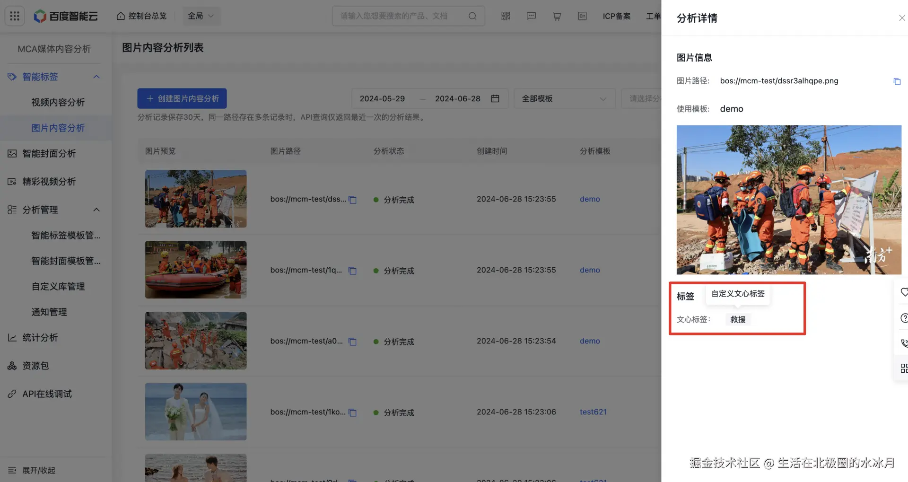
Task: Open the app grid launcher menu
Action: point(15,16)
